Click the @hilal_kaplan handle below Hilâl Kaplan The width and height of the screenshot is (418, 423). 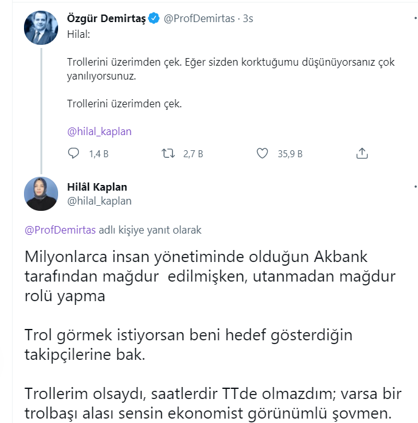(x=99, y=201)
